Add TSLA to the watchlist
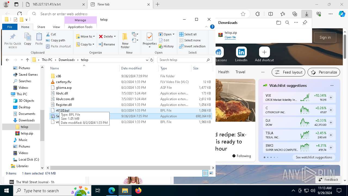348x196 pixels. pos(331,135)
